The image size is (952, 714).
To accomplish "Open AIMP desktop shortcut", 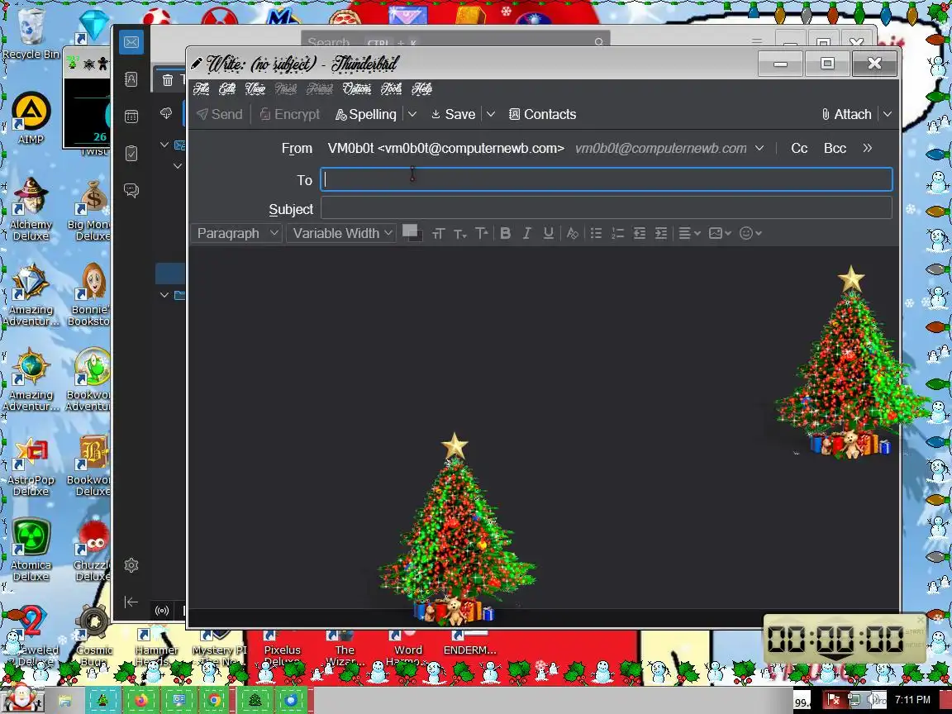I will click(31, 118).
